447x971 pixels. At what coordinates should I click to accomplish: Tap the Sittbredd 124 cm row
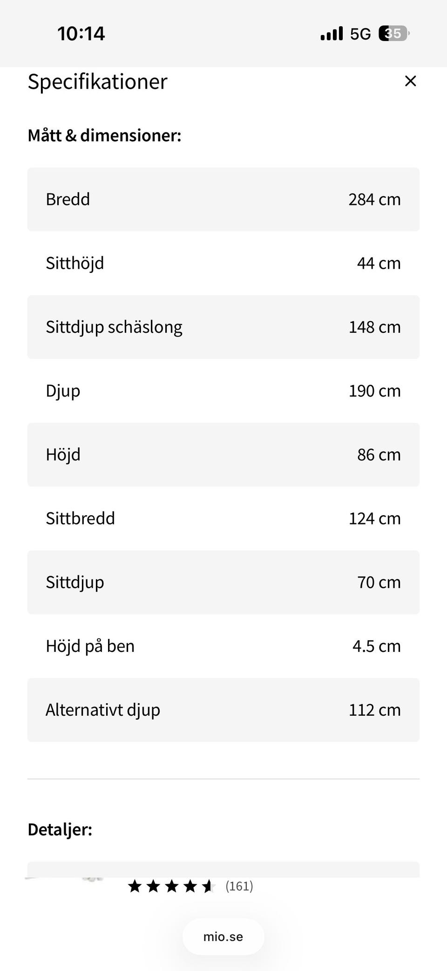(223, 518)
